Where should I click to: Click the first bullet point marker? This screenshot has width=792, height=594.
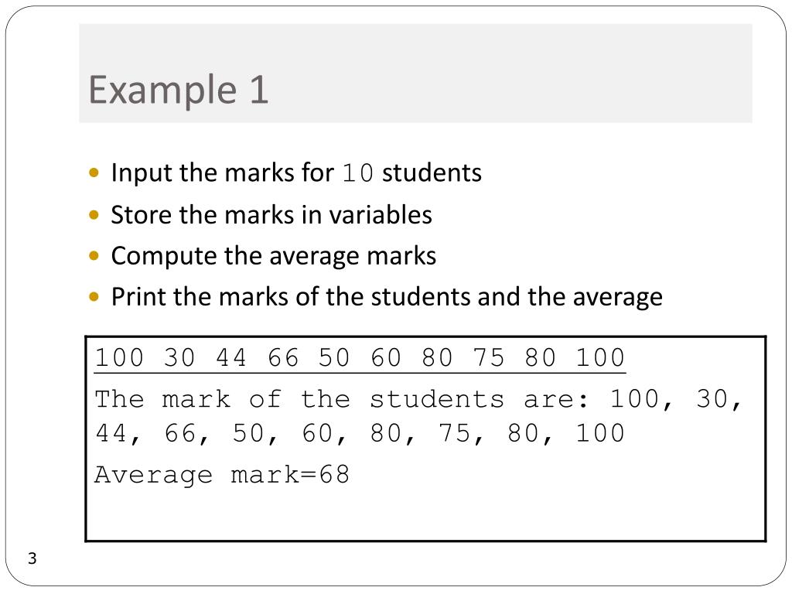pos(94,173)
